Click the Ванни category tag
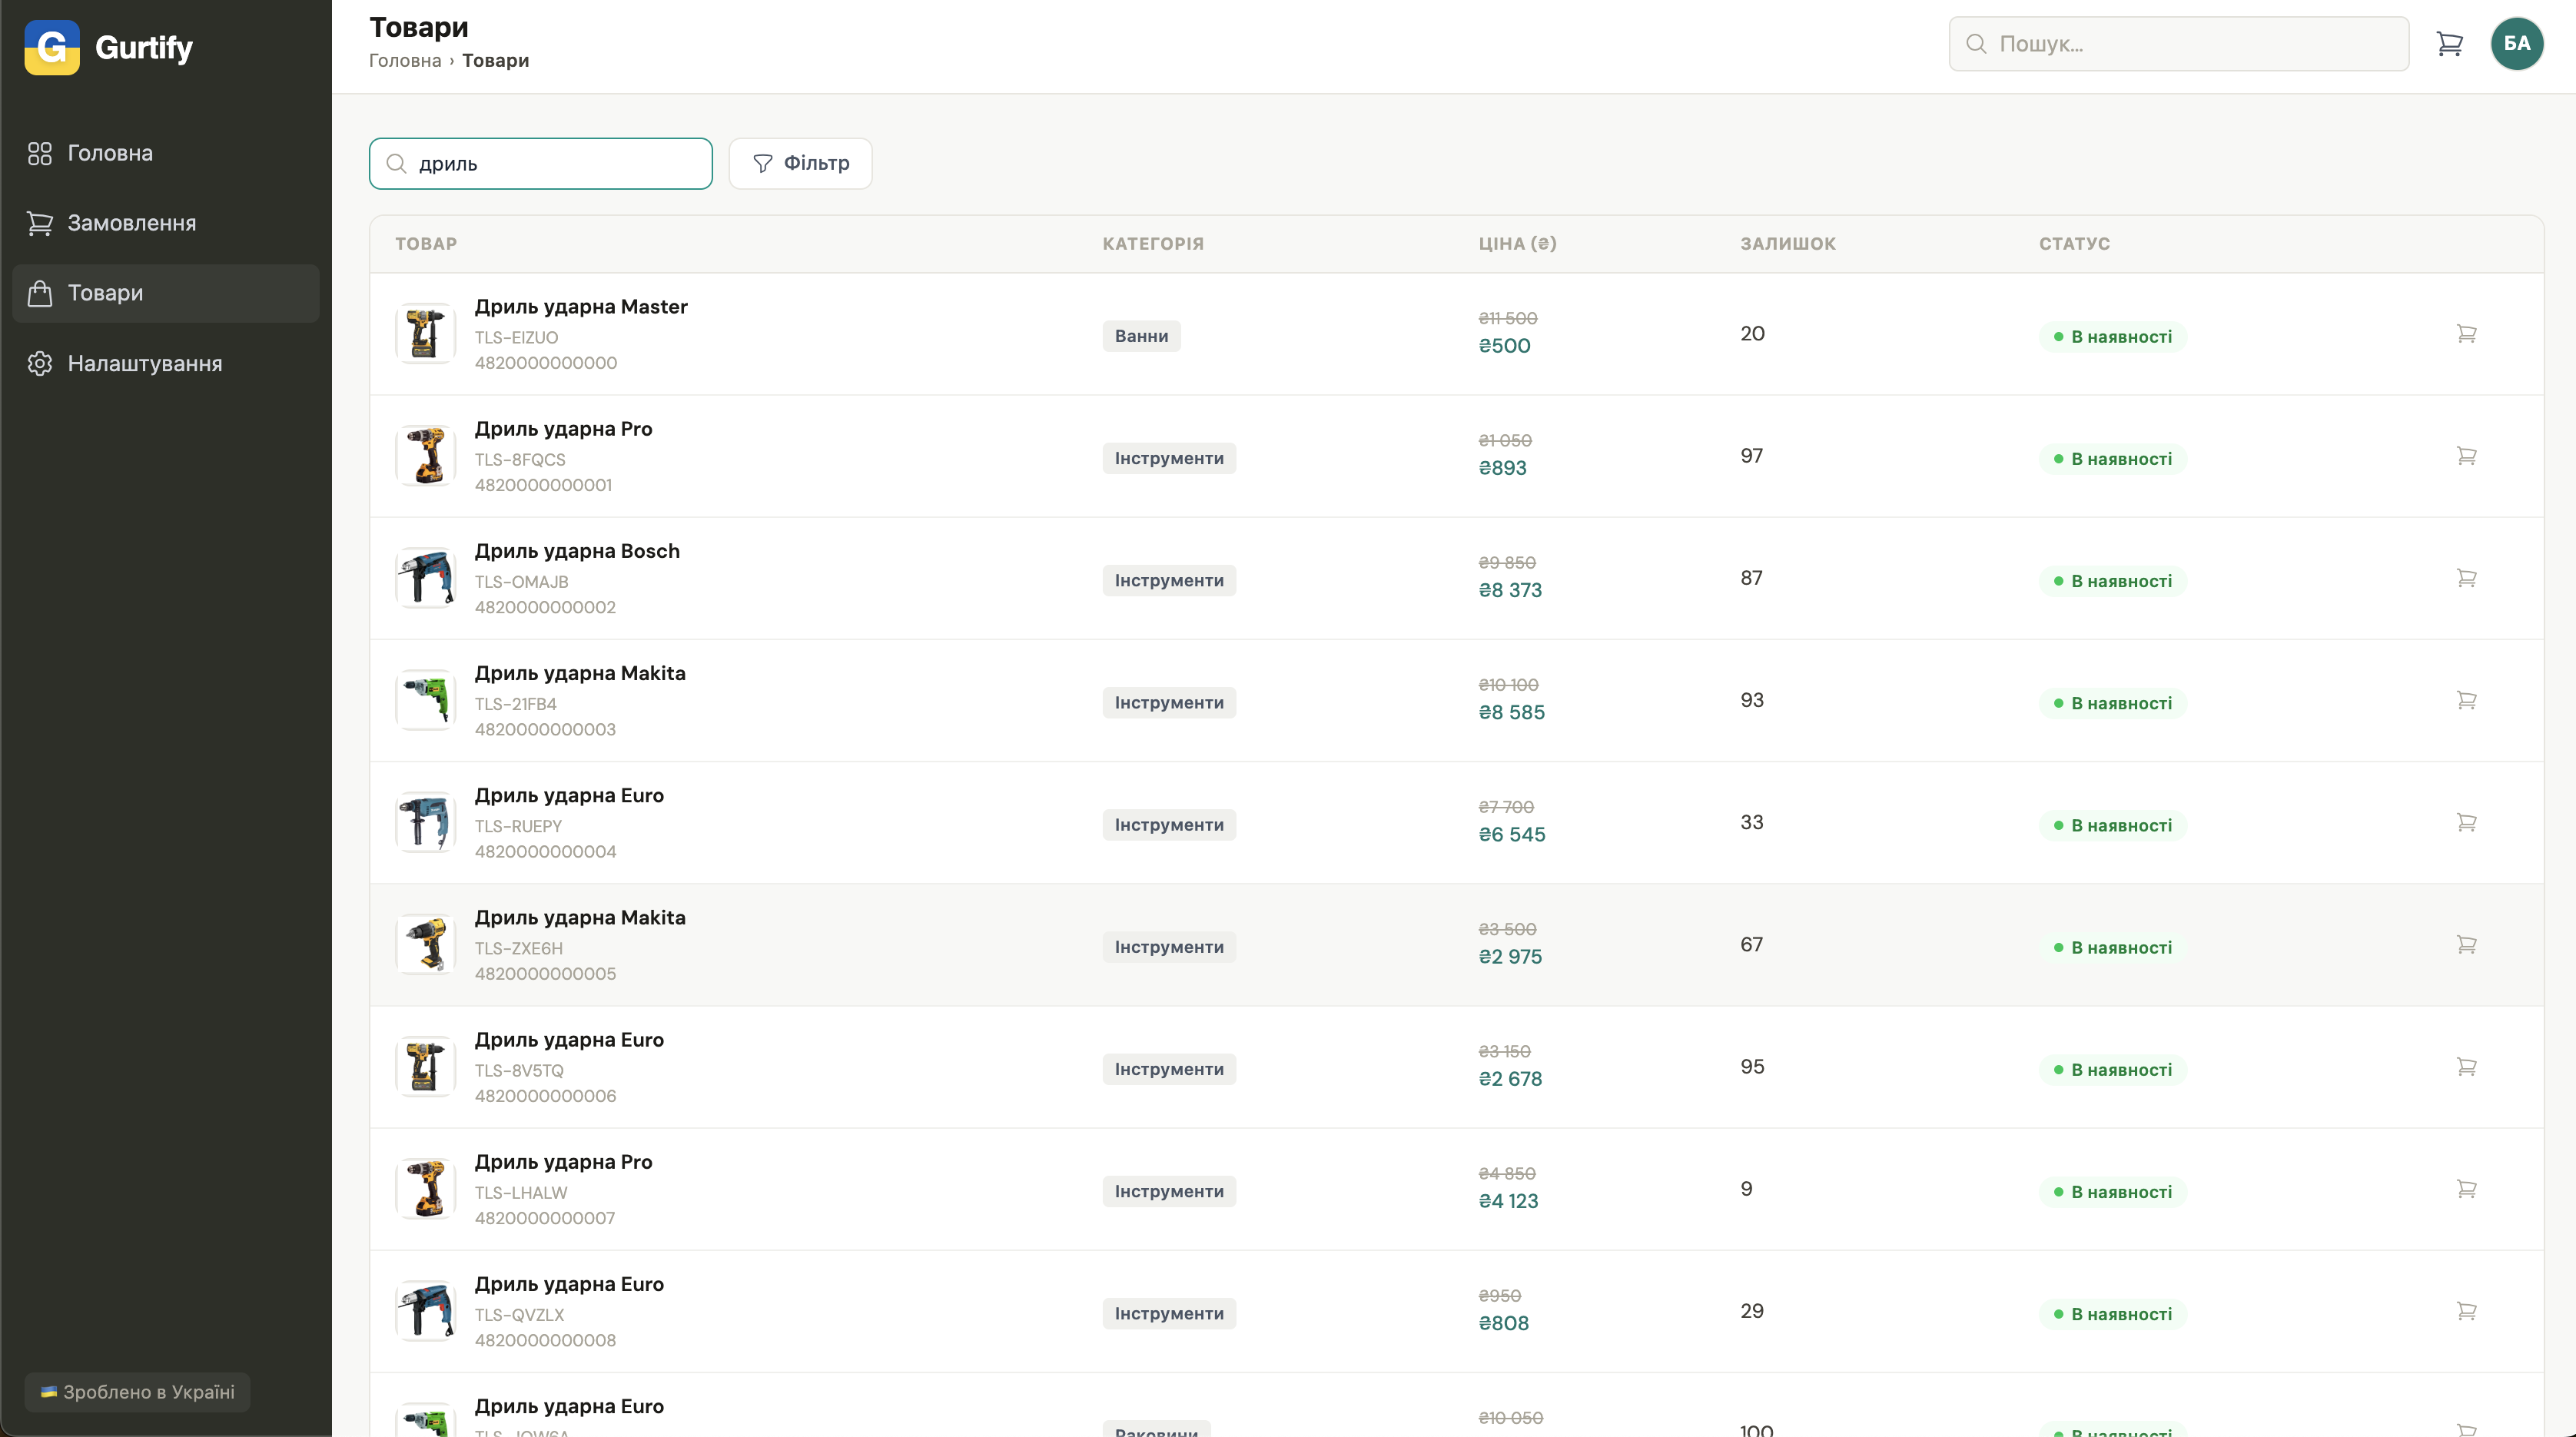Viewport: 2576px width, 1437px height. click(1141, 336)
